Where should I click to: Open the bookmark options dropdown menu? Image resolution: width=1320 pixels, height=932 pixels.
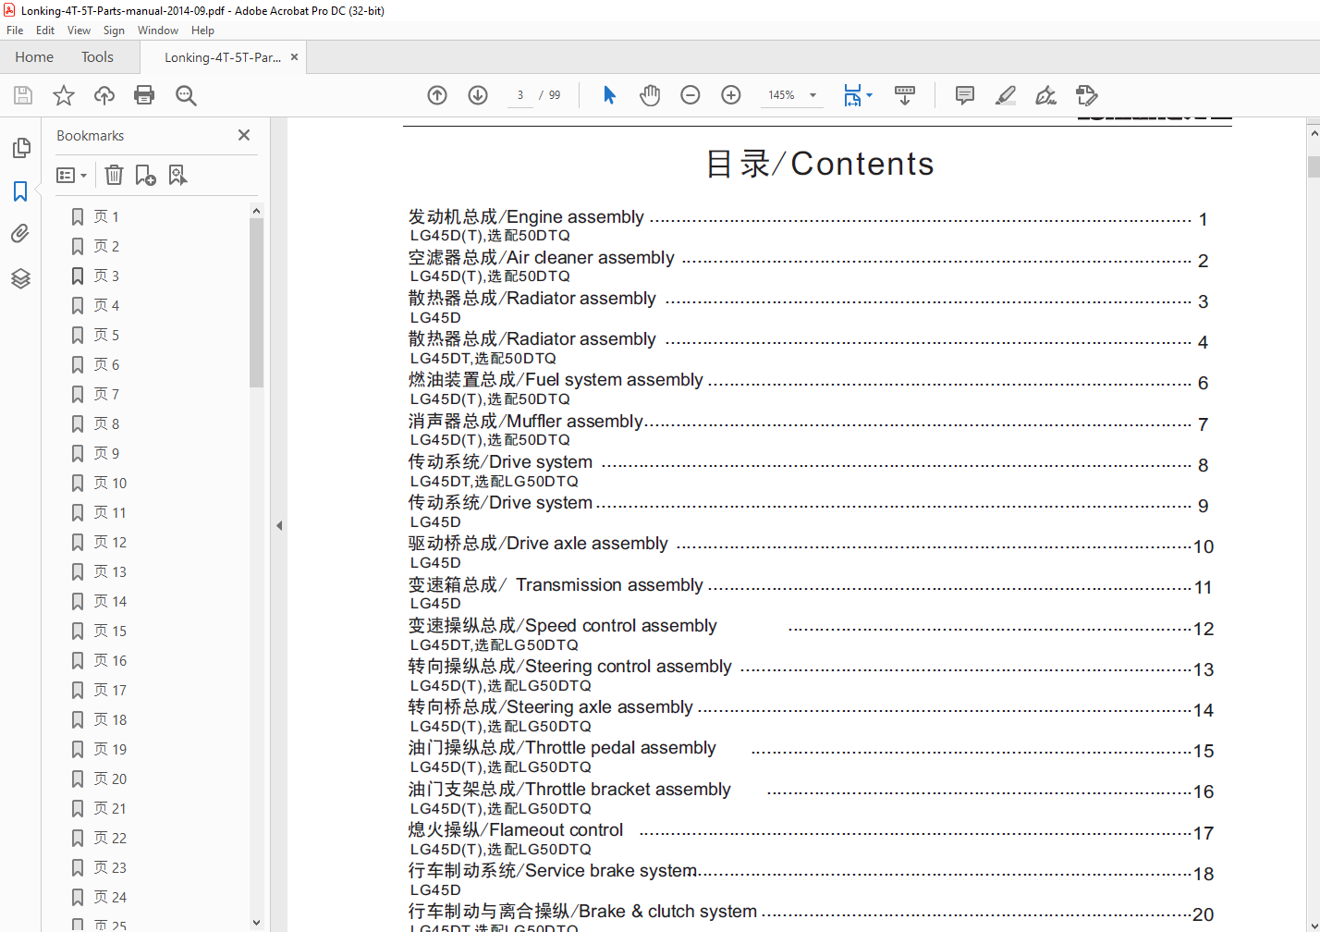pos(72,175)
